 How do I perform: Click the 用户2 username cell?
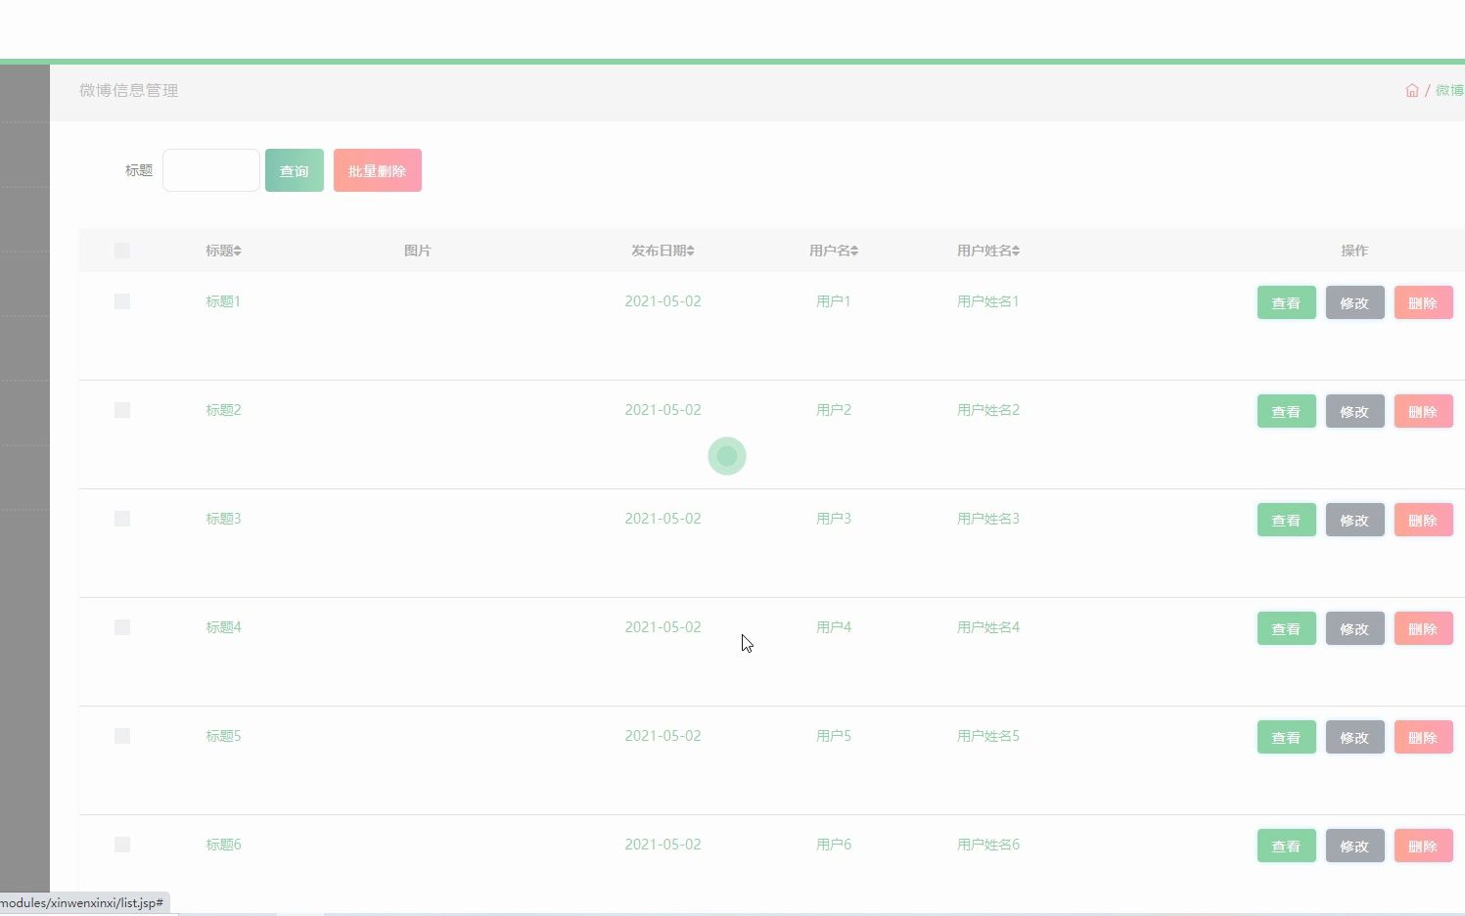pos(834,410)
